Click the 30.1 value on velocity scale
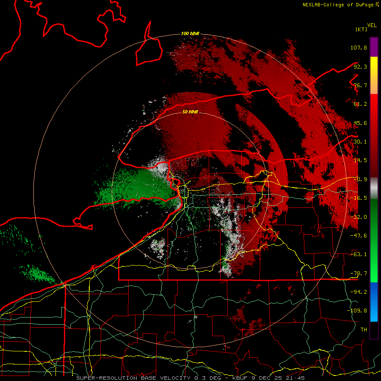381x381 pixels. [360, 142]
